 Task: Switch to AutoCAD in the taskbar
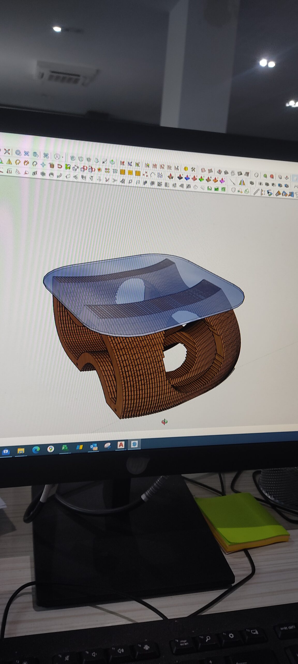point(121,445)
